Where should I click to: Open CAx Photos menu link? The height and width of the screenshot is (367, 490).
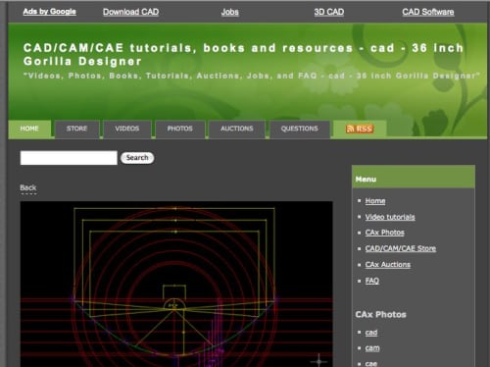pos(384,233)
